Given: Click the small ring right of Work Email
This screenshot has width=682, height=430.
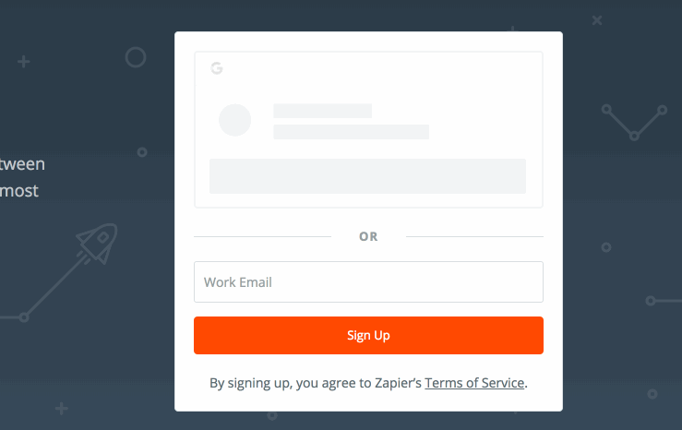Looking at the screenshot, I should pos(606,247).
